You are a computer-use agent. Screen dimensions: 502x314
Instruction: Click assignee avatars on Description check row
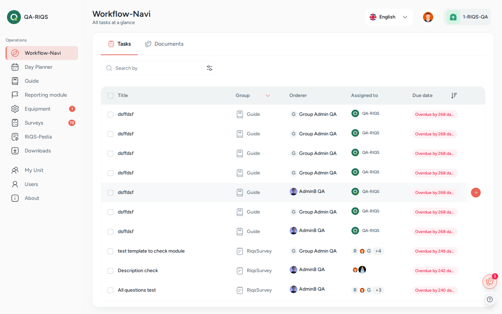click(359, 270)
